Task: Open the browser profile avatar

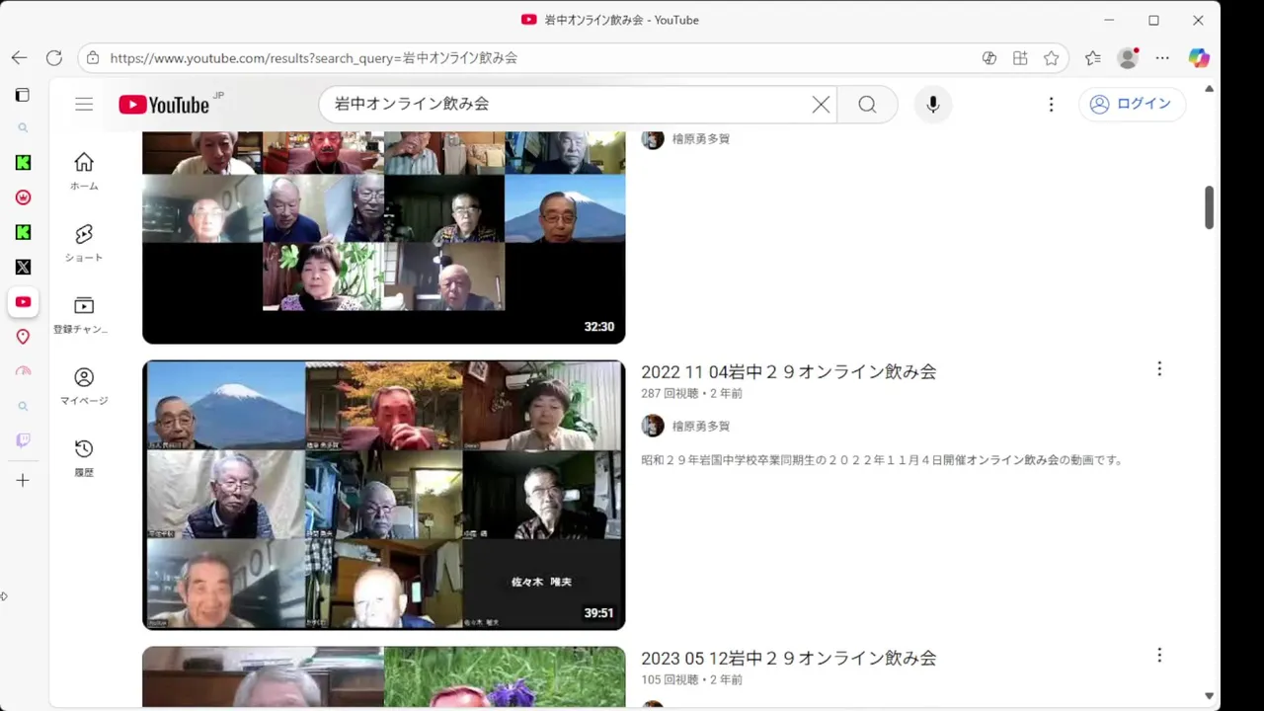Action: [1128, 58]
